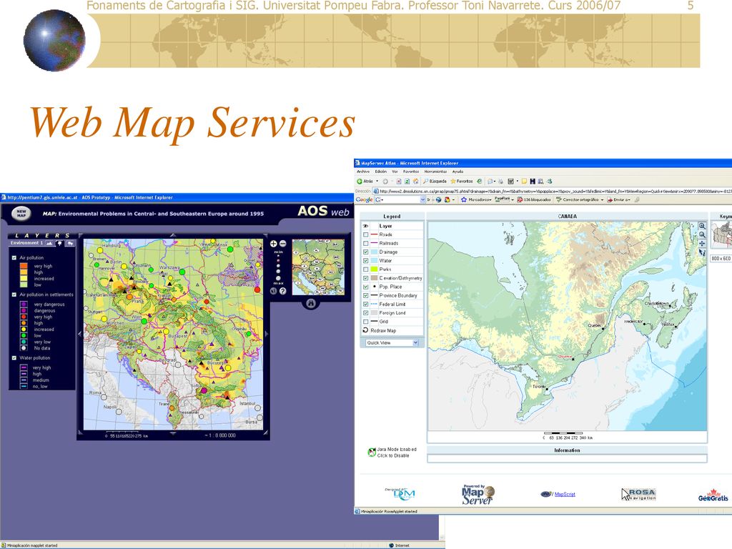Click the Java Mode Enabled toggle icon

coord(372,452)
